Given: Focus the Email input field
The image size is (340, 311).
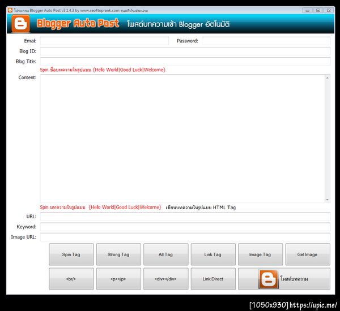Looking at the screenshot, I should coord(104,41).
